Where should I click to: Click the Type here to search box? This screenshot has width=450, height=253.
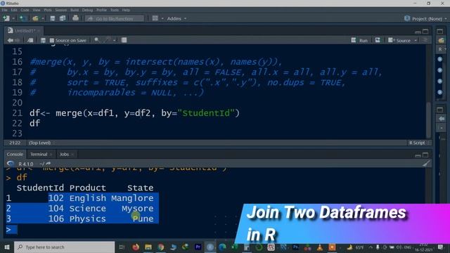point(64,247)
